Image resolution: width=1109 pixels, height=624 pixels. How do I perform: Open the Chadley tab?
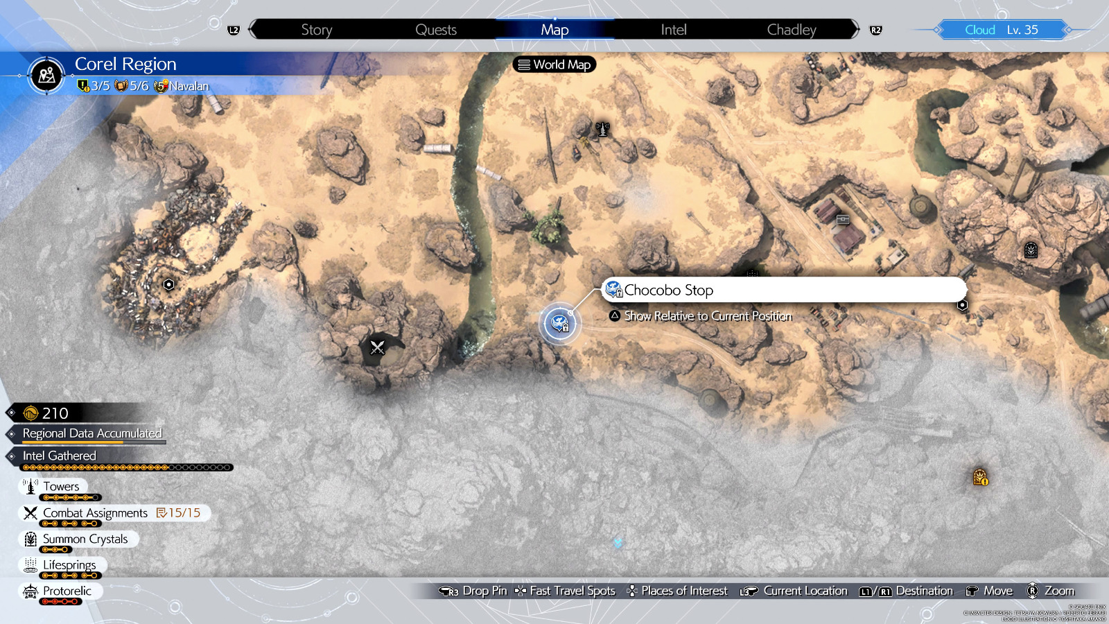792,30
